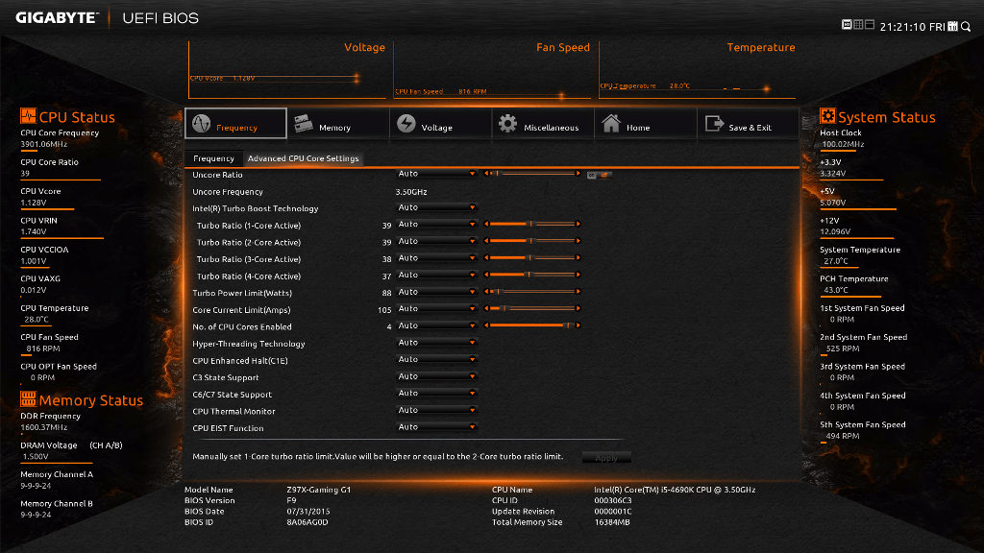Open C3 State Support dropdown
Image resolution: width=984 pixels, height=553 pixels.
[436, 376]
